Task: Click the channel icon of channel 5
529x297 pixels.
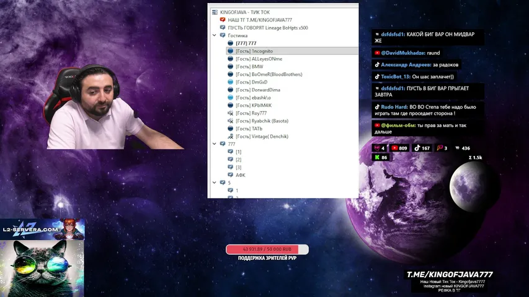Action: (223, 183)
